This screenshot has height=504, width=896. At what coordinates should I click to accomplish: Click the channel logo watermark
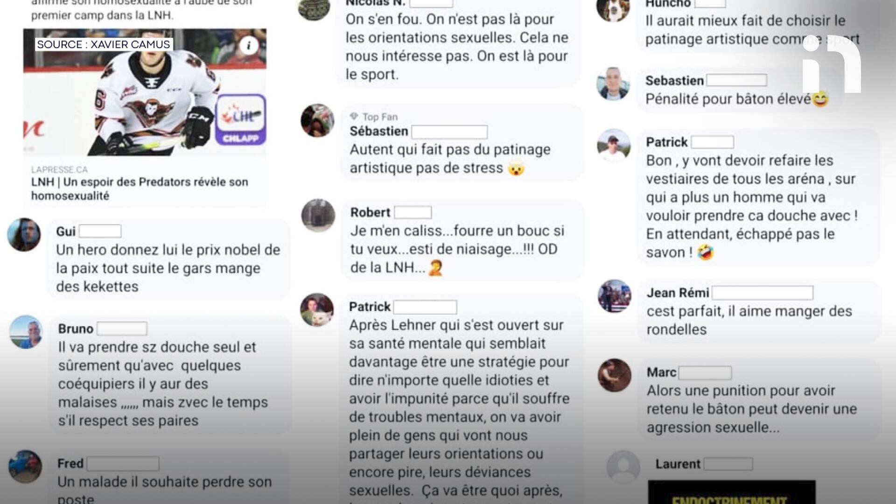(832, 64)
